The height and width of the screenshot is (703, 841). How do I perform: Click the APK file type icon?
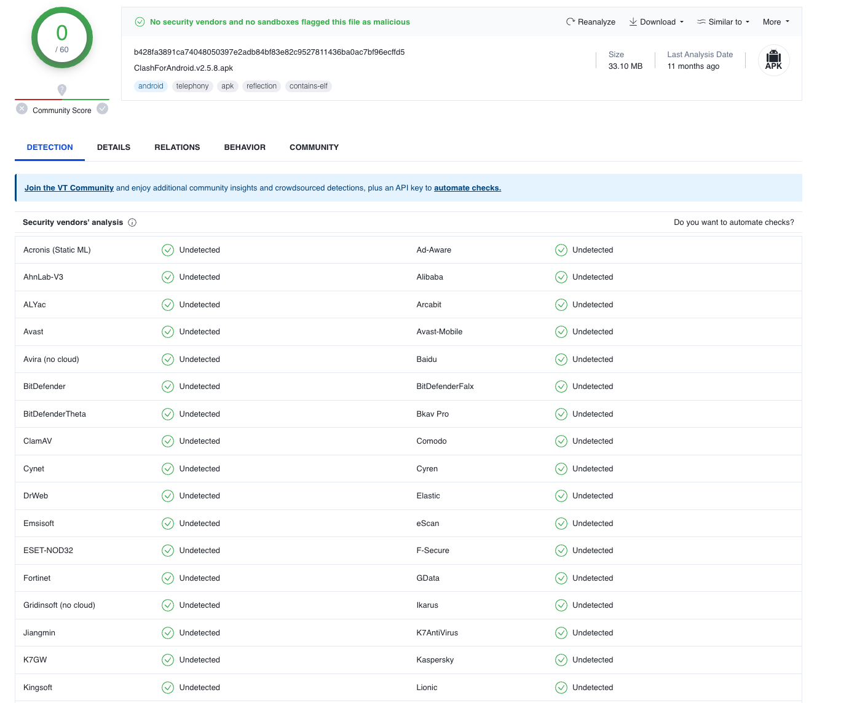773,60
